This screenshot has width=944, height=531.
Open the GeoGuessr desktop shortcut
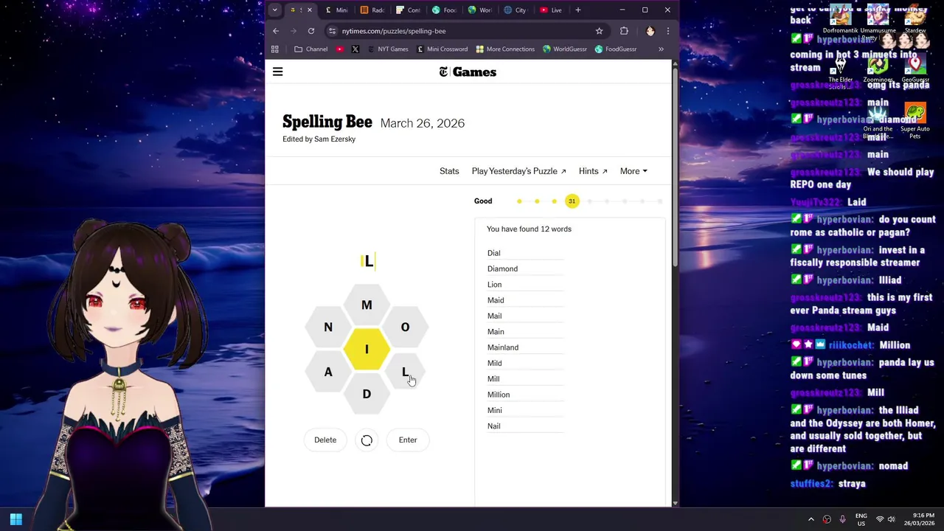pyautogui.click(x=915, y=69)
